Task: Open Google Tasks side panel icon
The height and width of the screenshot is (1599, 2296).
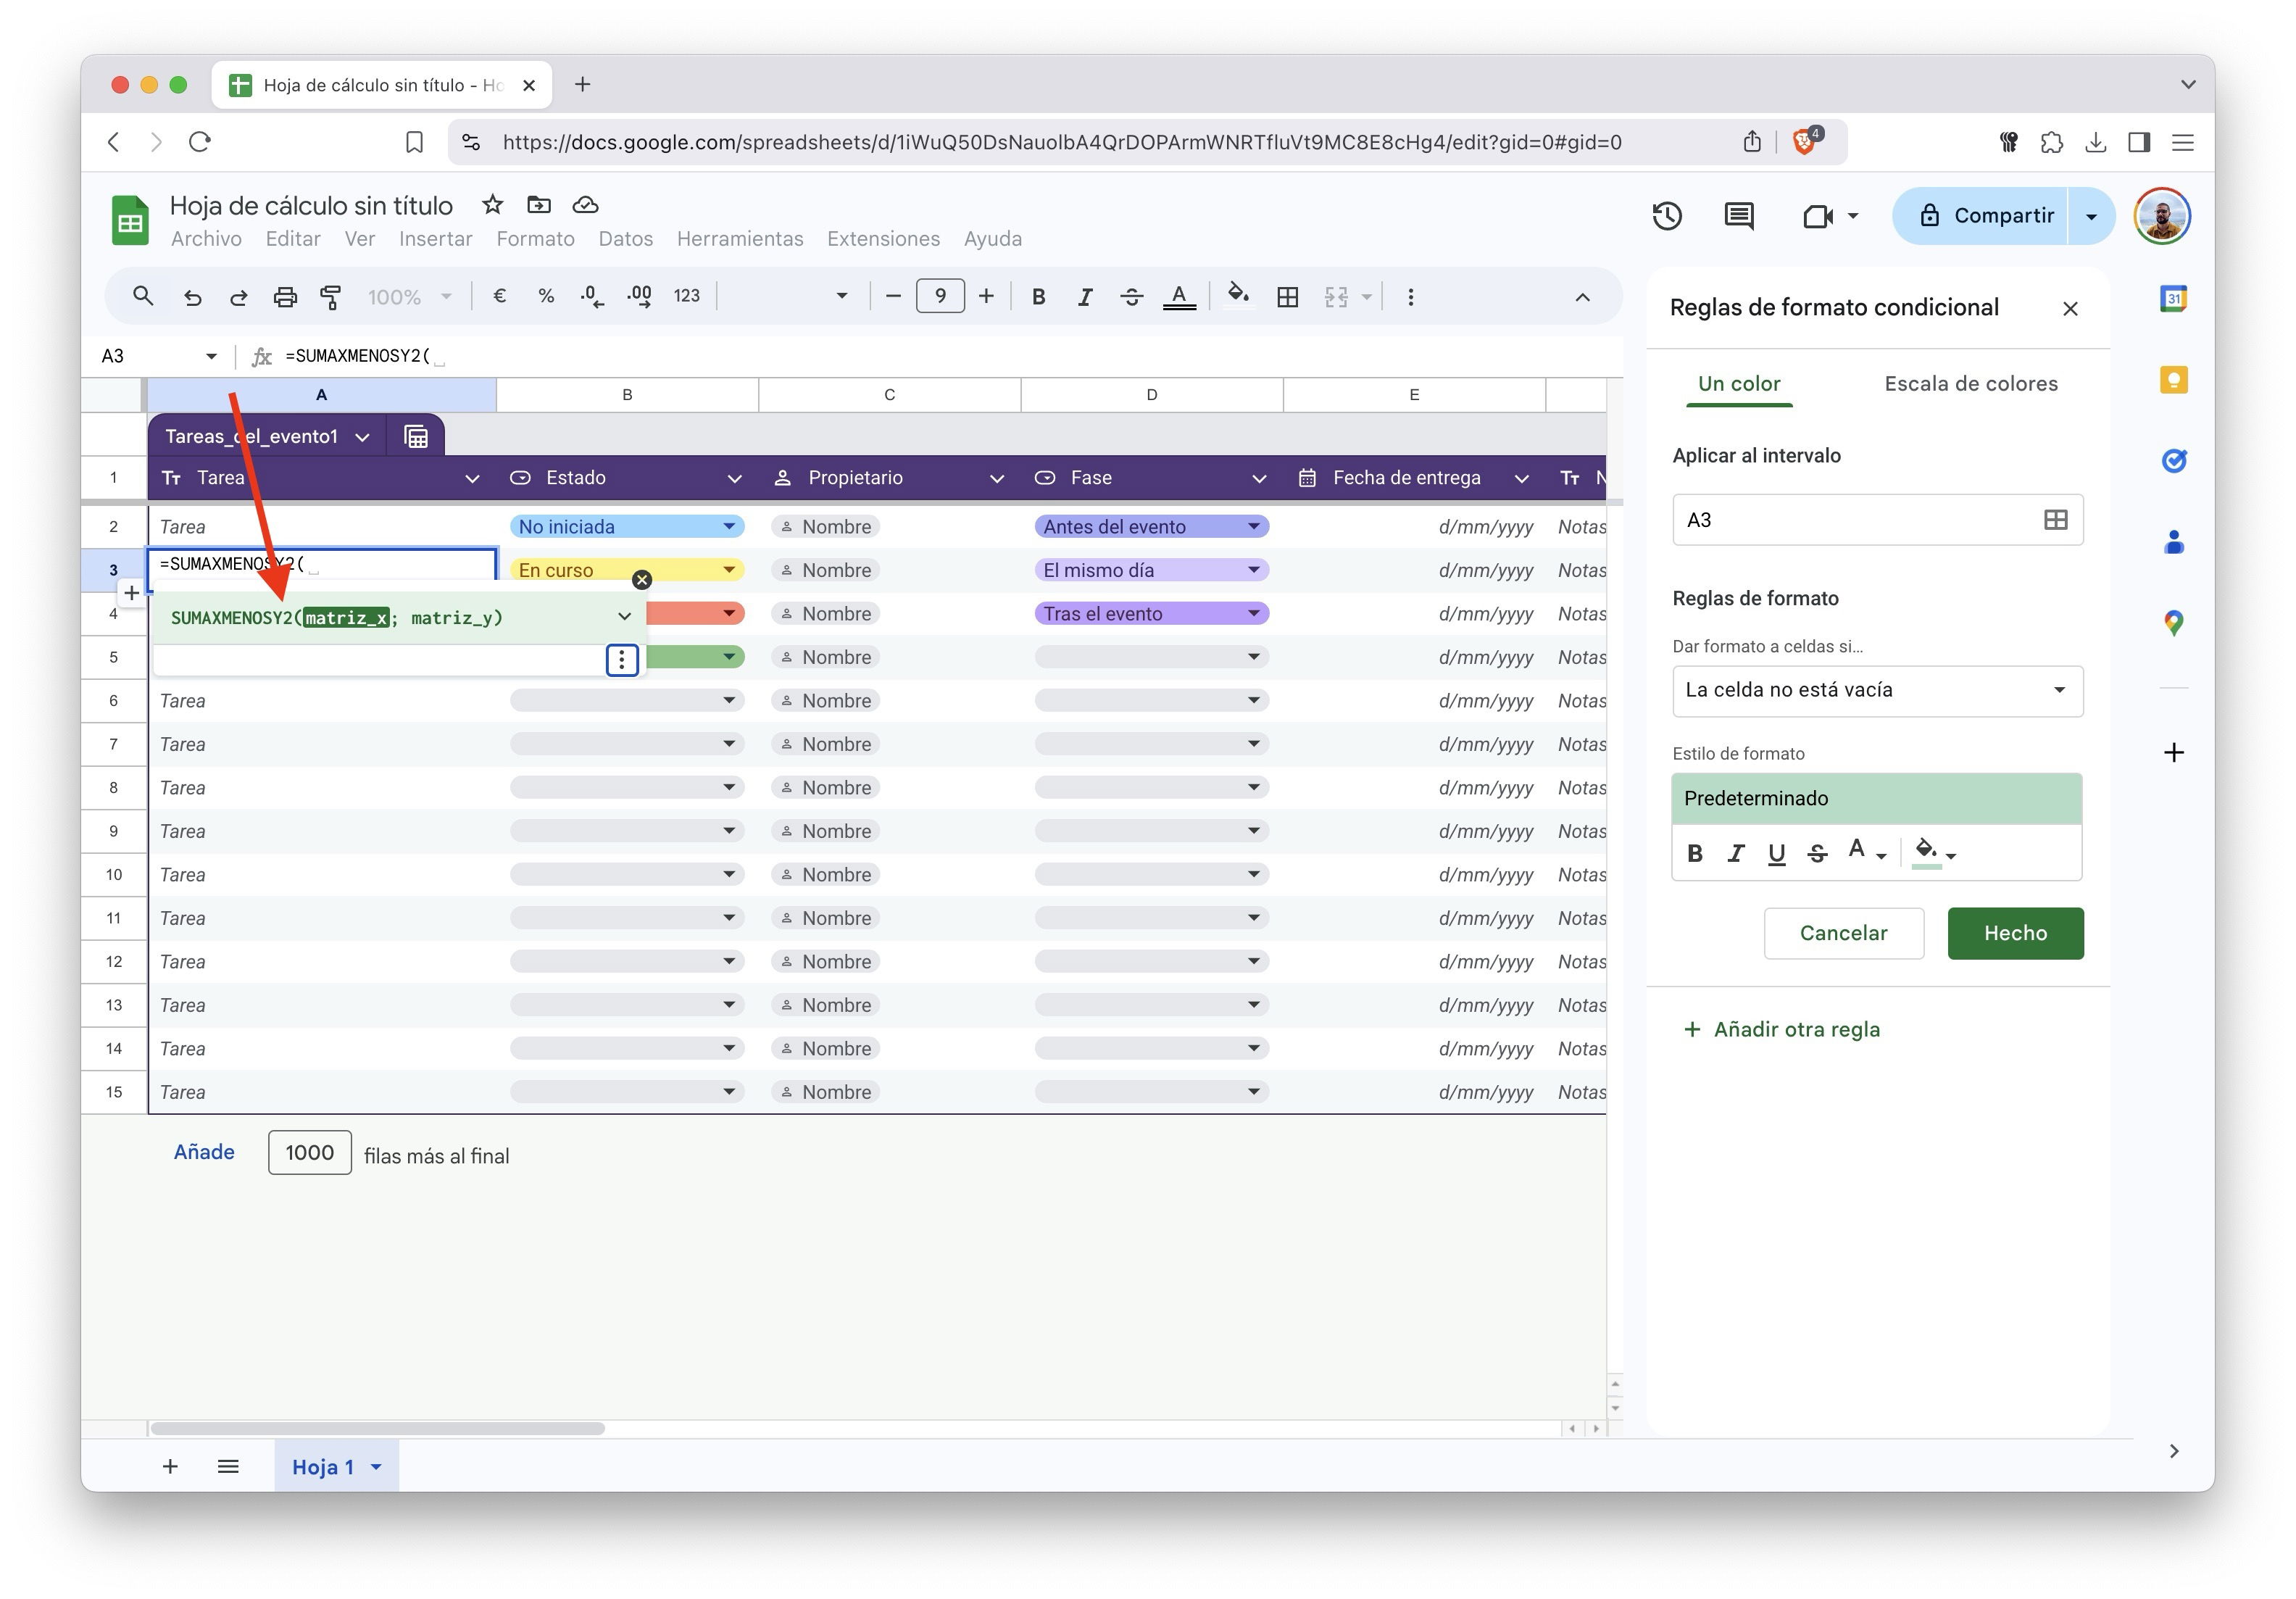Action: click(x=2173, y=461)
